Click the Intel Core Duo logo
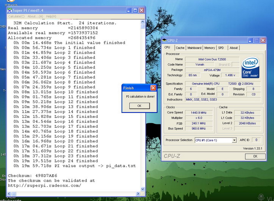Viewport: 274px width, 201px height. [x=250, y=68]
